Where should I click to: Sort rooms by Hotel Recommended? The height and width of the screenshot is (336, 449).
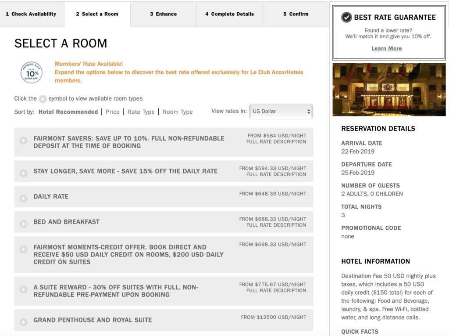click(x=68, y=112)
